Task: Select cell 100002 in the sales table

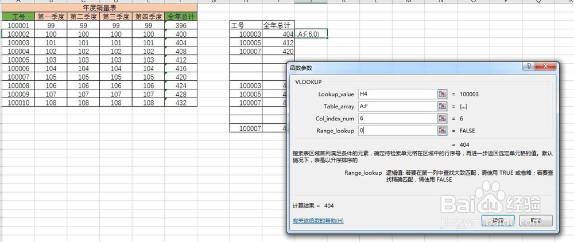Action: (x=18, y=34)
